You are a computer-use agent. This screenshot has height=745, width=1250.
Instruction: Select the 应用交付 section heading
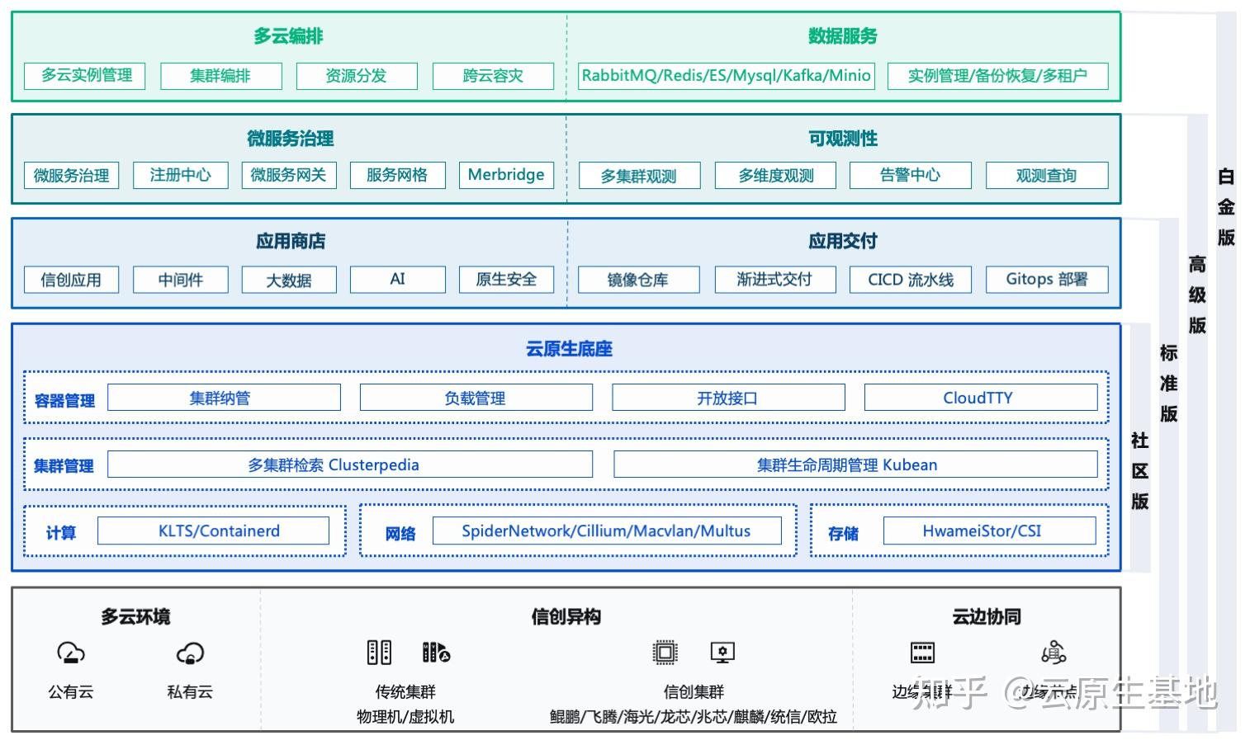[x=843, y=241]
